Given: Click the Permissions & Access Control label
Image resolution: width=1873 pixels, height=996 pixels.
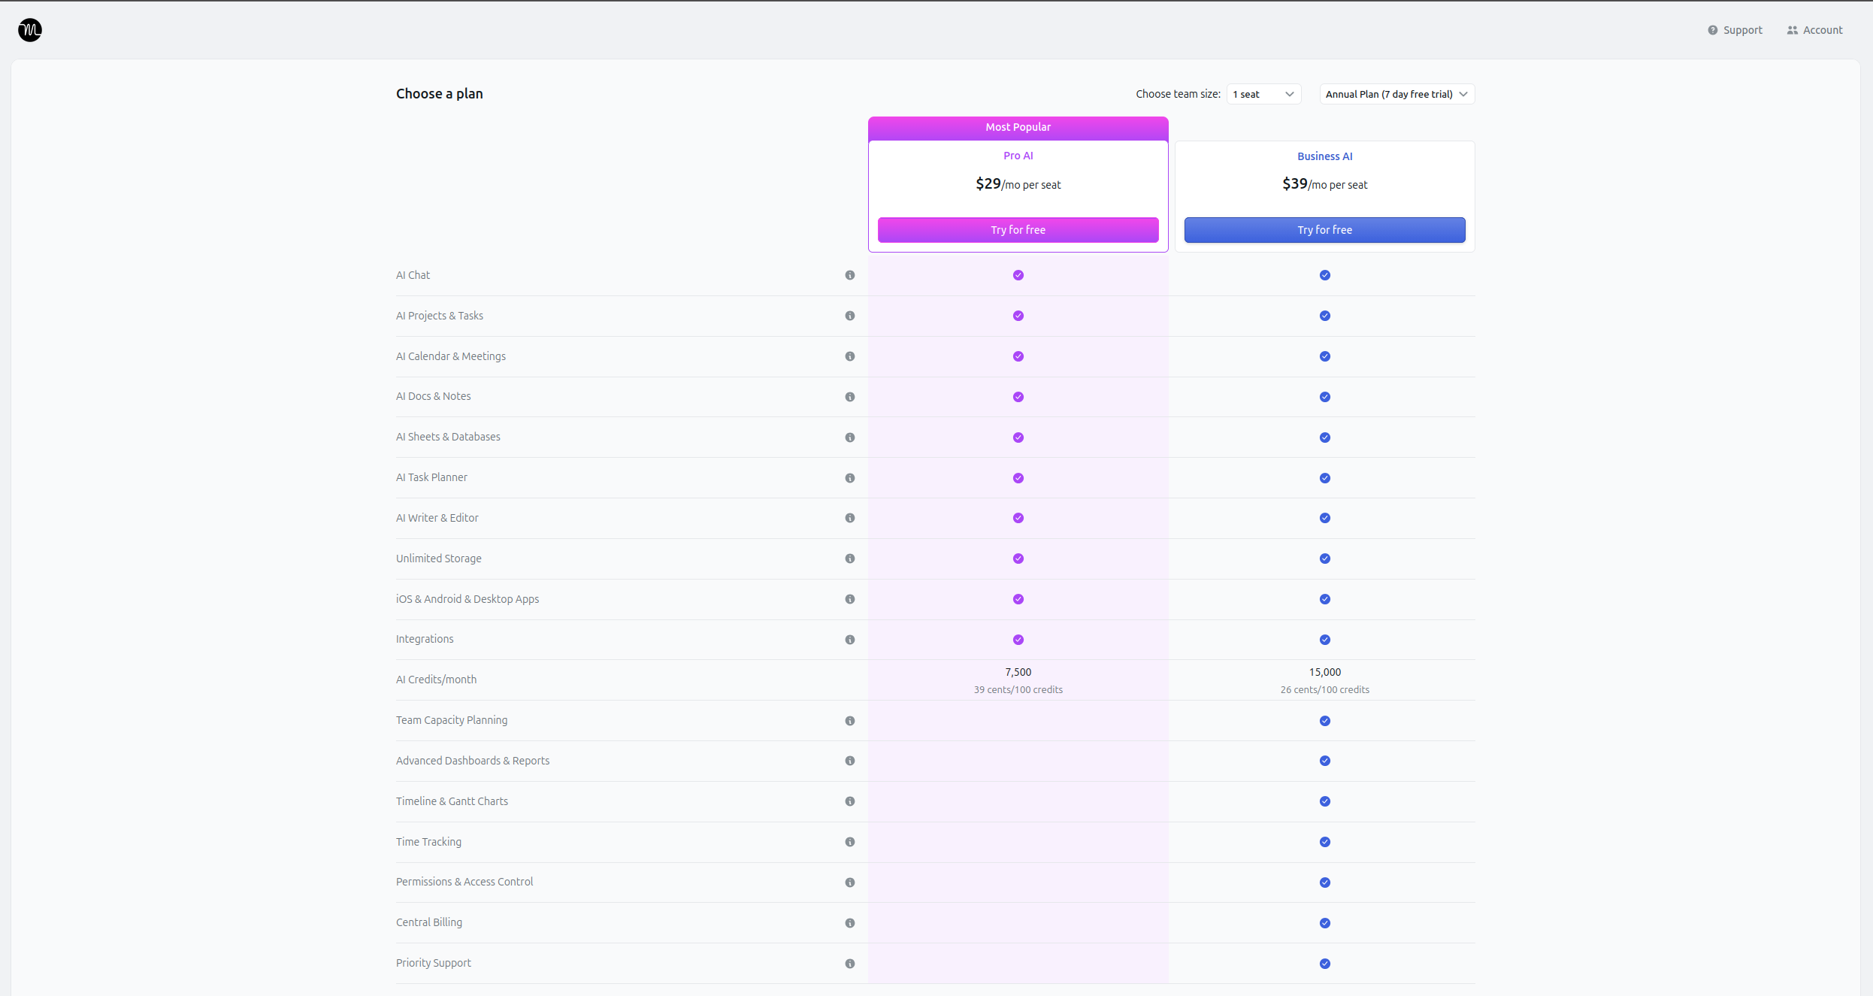Looking at the screenshot, I should coord(464,882).
